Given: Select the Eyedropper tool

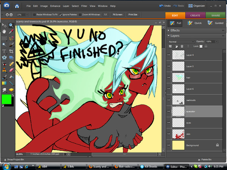Looking at the screenshot, I should coord(11,31).
